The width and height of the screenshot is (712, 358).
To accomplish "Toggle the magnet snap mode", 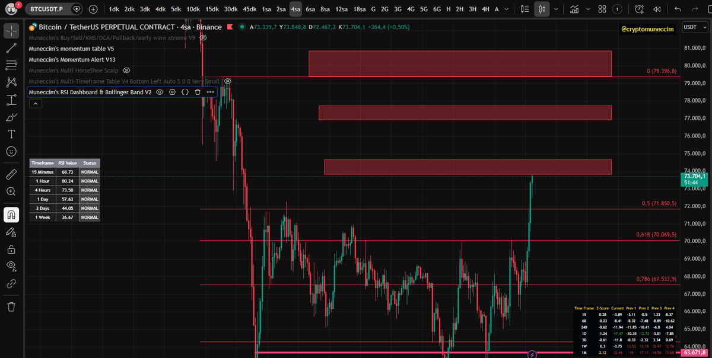I will pos(11,214).
